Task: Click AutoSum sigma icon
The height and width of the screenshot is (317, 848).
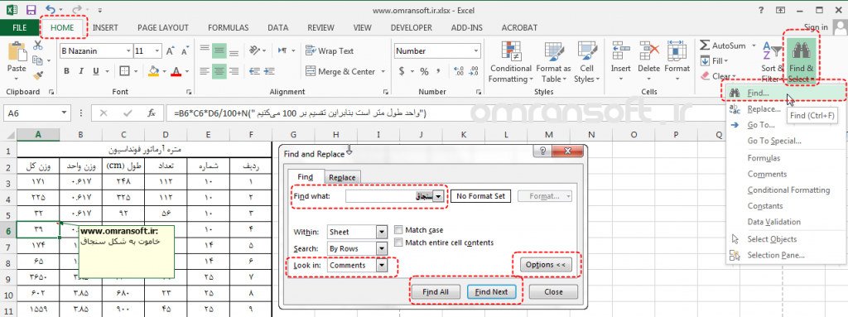Action: click(x=705, y=46)
